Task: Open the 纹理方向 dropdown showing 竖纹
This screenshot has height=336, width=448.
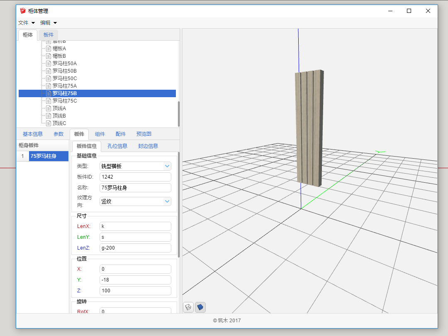Action: pyautogui.click(x=135, y=201)
